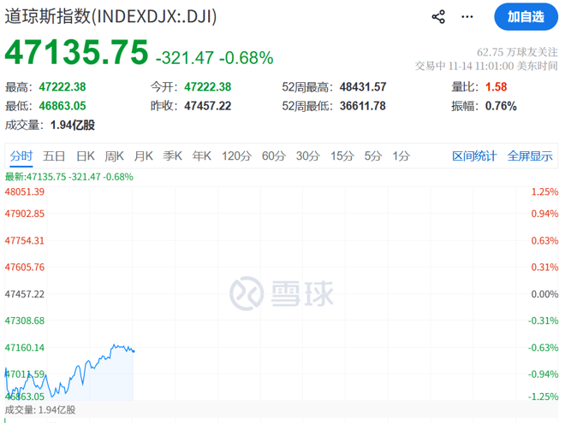
Task: Click the share icon
Action: [x=438, y=17]
